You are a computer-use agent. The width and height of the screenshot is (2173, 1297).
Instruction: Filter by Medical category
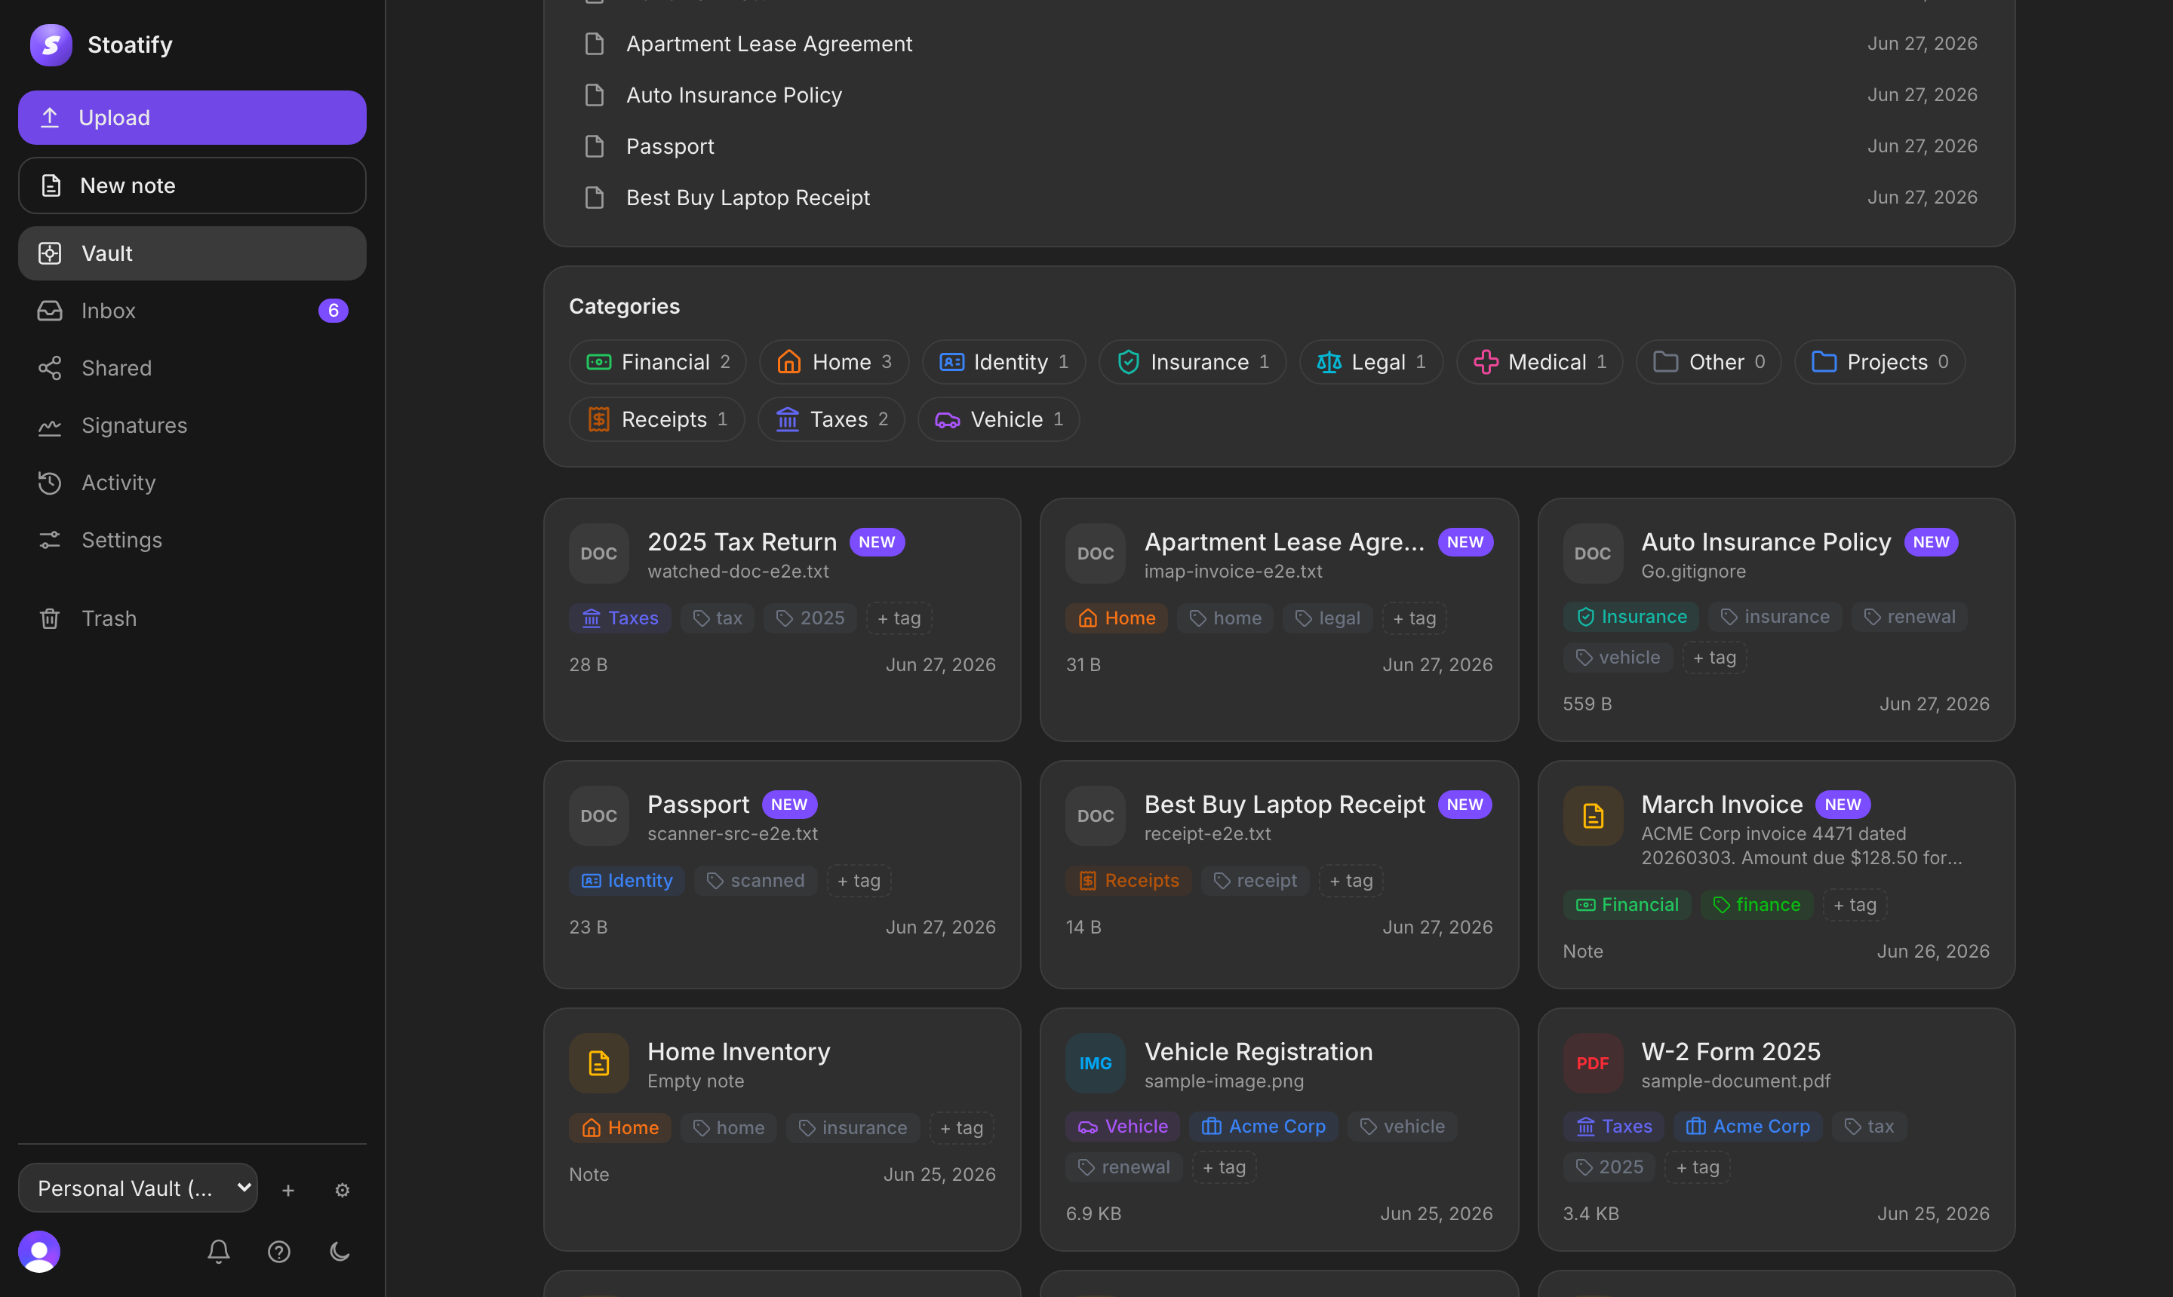[1540, 362]
